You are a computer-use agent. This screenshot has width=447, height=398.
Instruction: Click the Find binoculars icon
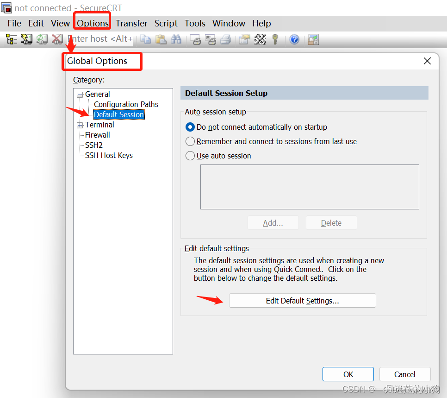click(x=176, y=39)
